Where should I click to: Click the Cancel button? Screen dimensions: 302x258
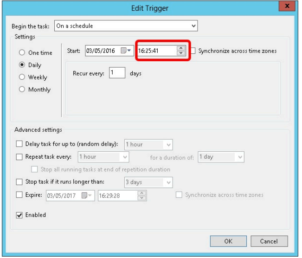click(x=269, y=241)
